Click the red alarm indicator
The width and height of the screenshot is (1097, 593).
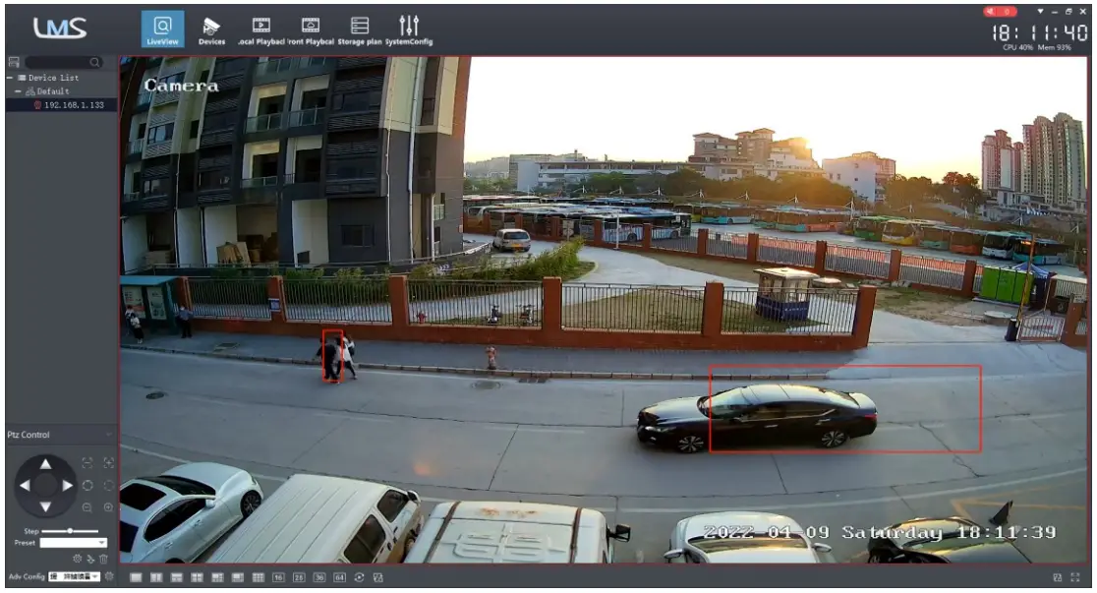pos(1000,11)
